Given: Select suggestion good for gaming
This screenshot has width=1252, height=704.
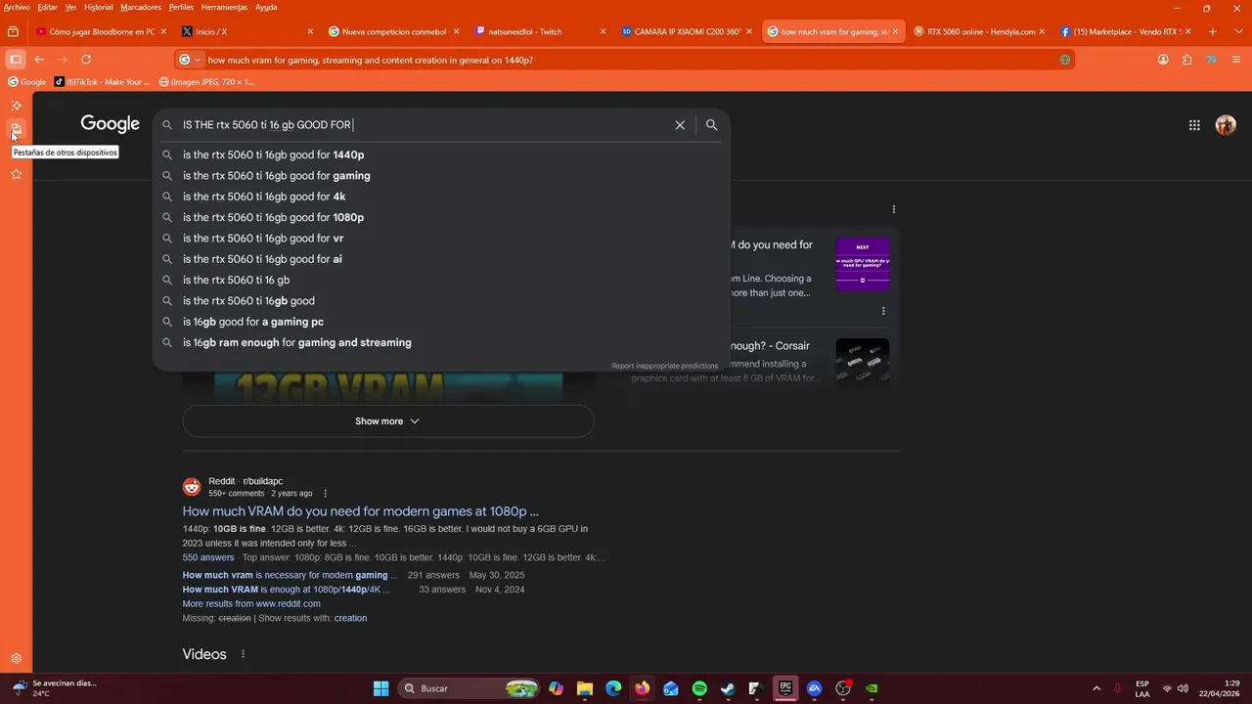Looking at the screenshot, I should 441,176.
